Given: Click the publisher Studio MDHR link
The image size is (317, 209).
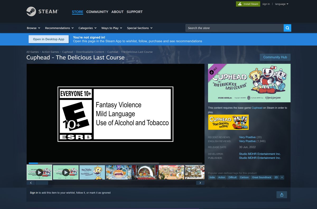Looking at the screenshot, I should [x=260, y=158].
